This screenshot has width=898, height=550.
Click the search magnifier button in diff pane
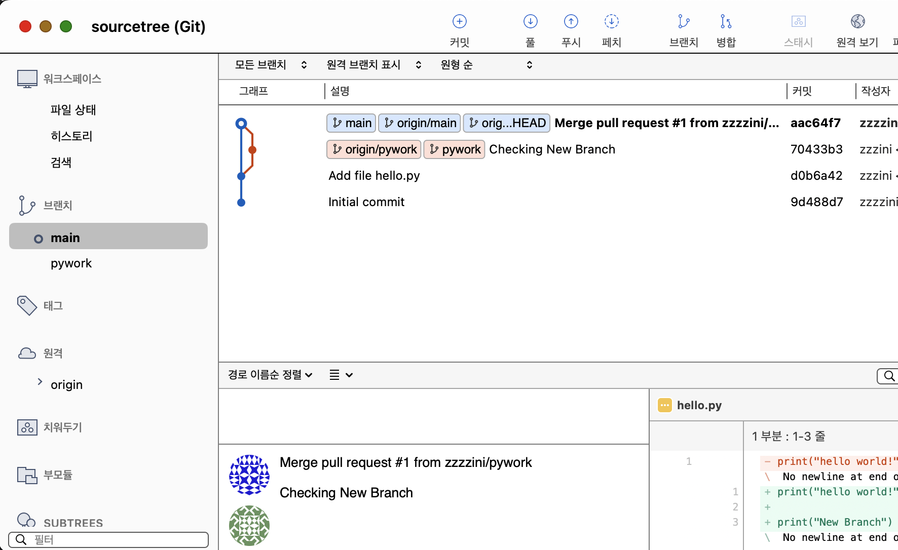click(x=888, y=376)
